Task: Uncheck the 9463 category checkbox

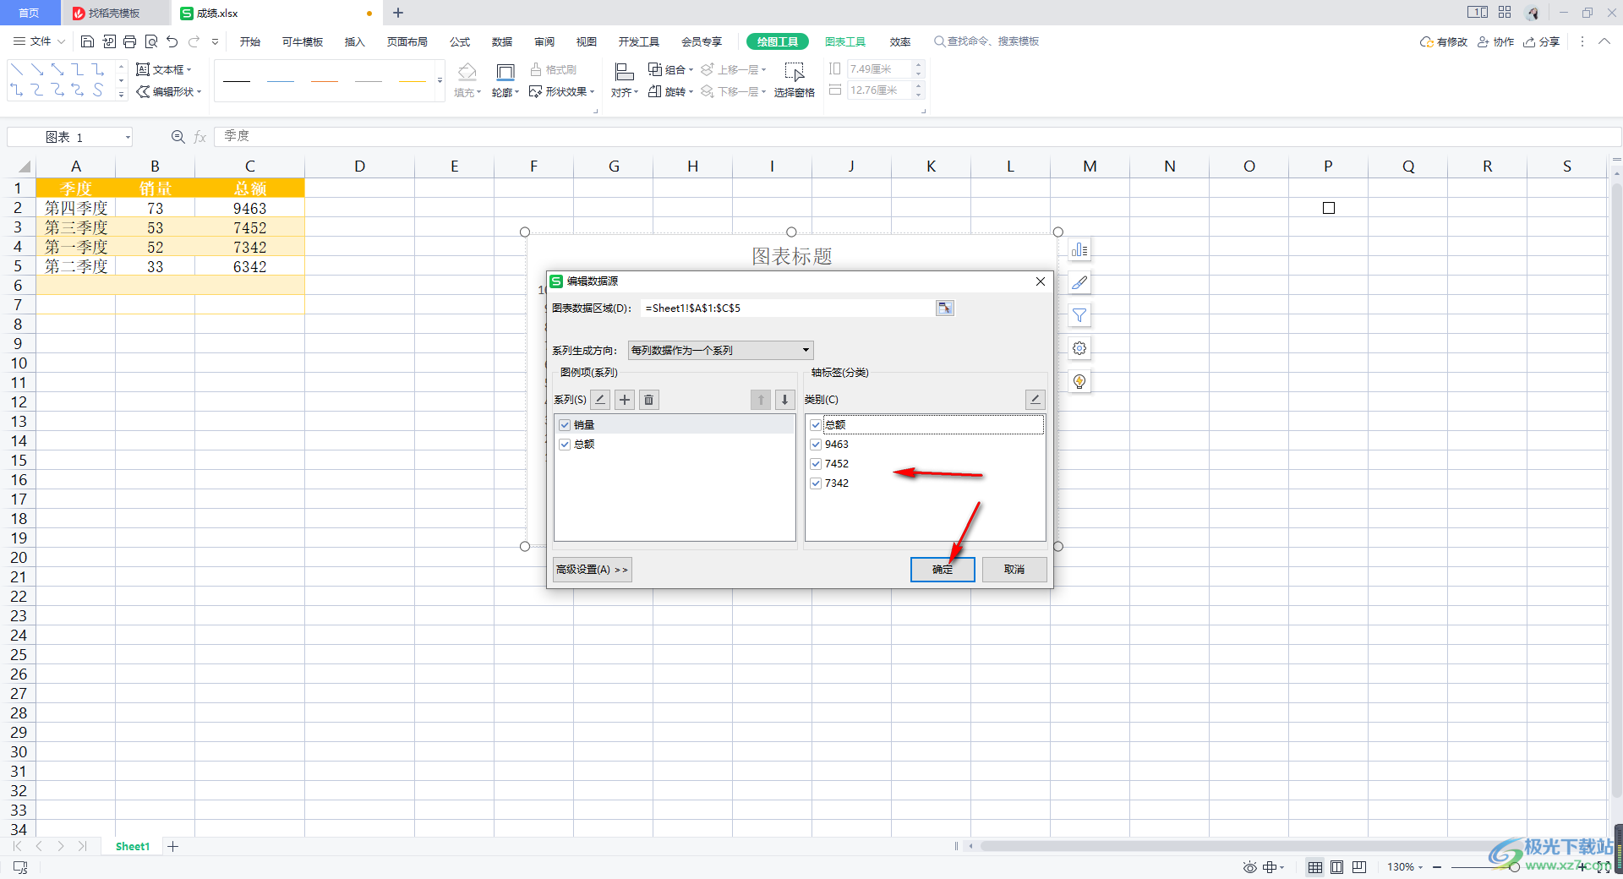Action: [816, 445]
